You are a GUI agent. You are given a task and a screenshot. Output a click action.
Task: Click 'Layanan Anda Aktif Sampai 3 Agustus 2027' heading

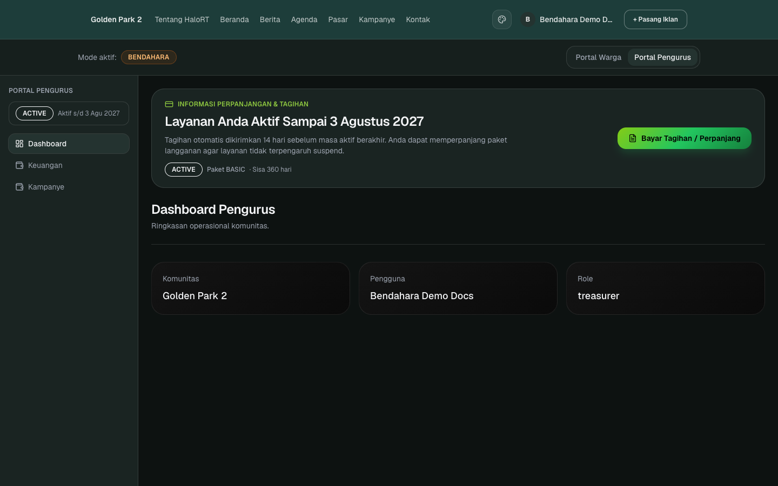[294, 122]
